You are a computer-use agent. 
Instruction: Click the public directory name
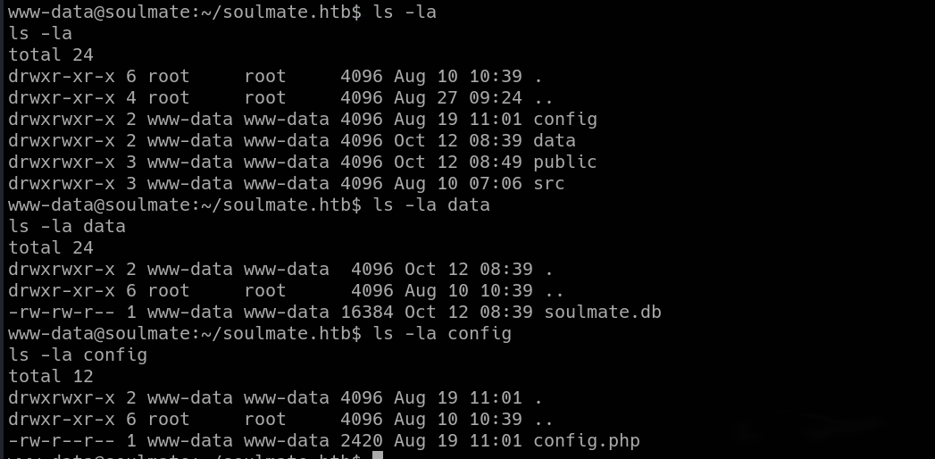(564, 163)
